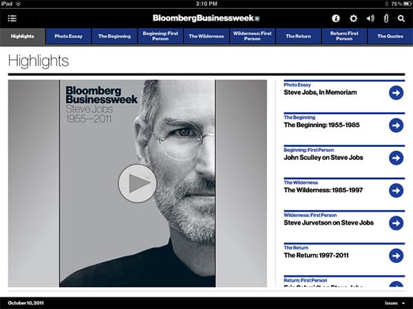This screenshot has height=309, width=413.
Task: Open Steve Jurvetson on Steve Jobs headline
Action: click(x=329, y=222)
